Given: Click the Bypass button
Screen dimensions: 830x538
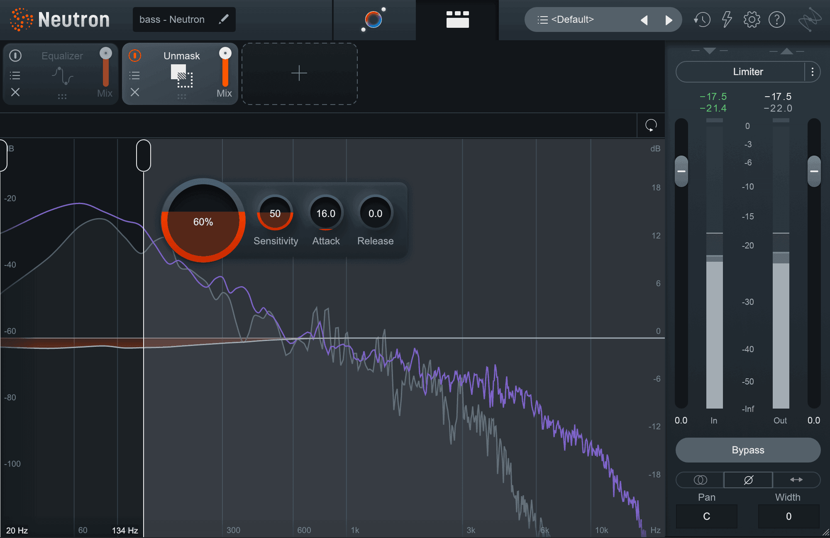Looking at the screenshot, I should pyautogui.click(x=748, y=450).
